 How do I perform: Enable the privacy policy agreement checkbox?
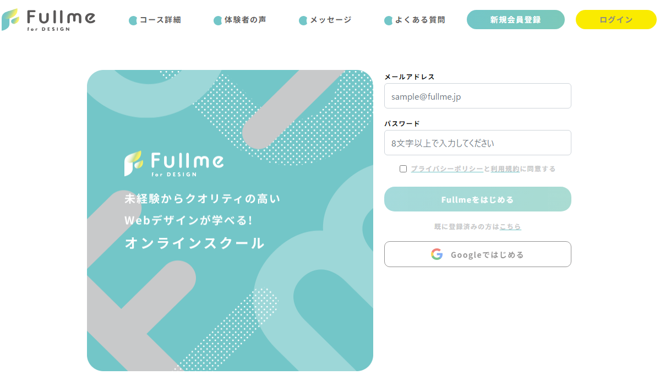pyautogui.click(x=403, y=169)
